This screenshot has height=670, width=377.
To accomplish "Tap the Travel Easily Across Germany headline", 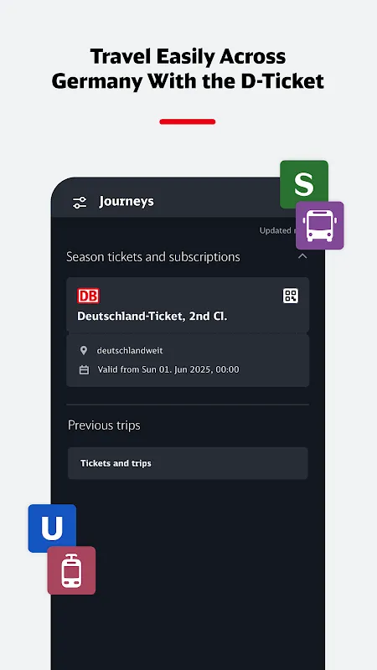I will click(188, 69).
